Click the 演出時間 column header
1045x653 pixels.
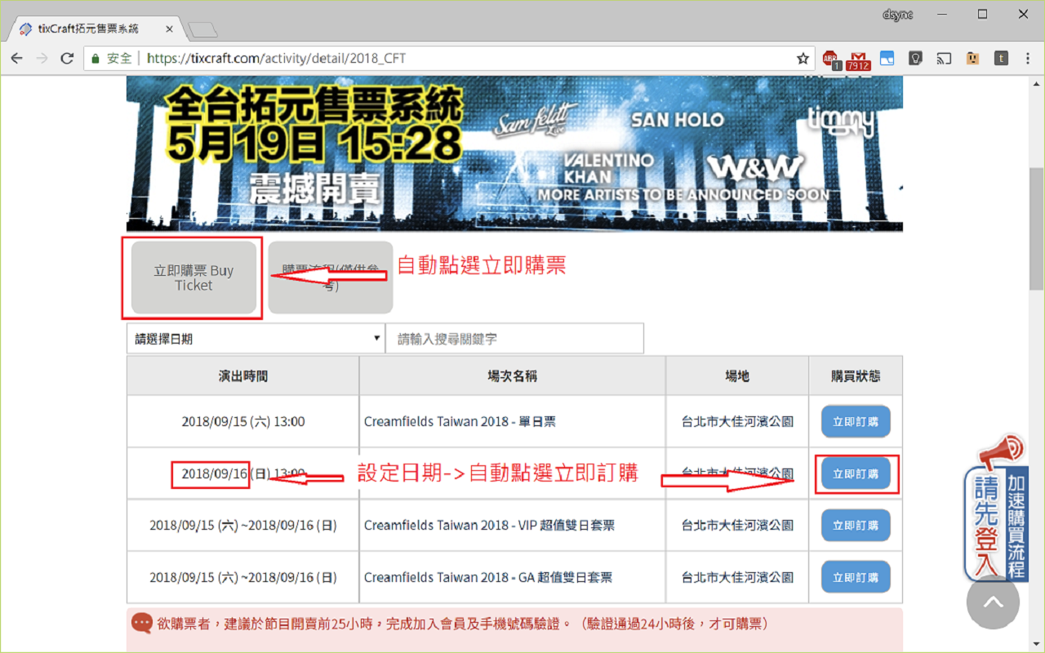[x=242, y=375]
